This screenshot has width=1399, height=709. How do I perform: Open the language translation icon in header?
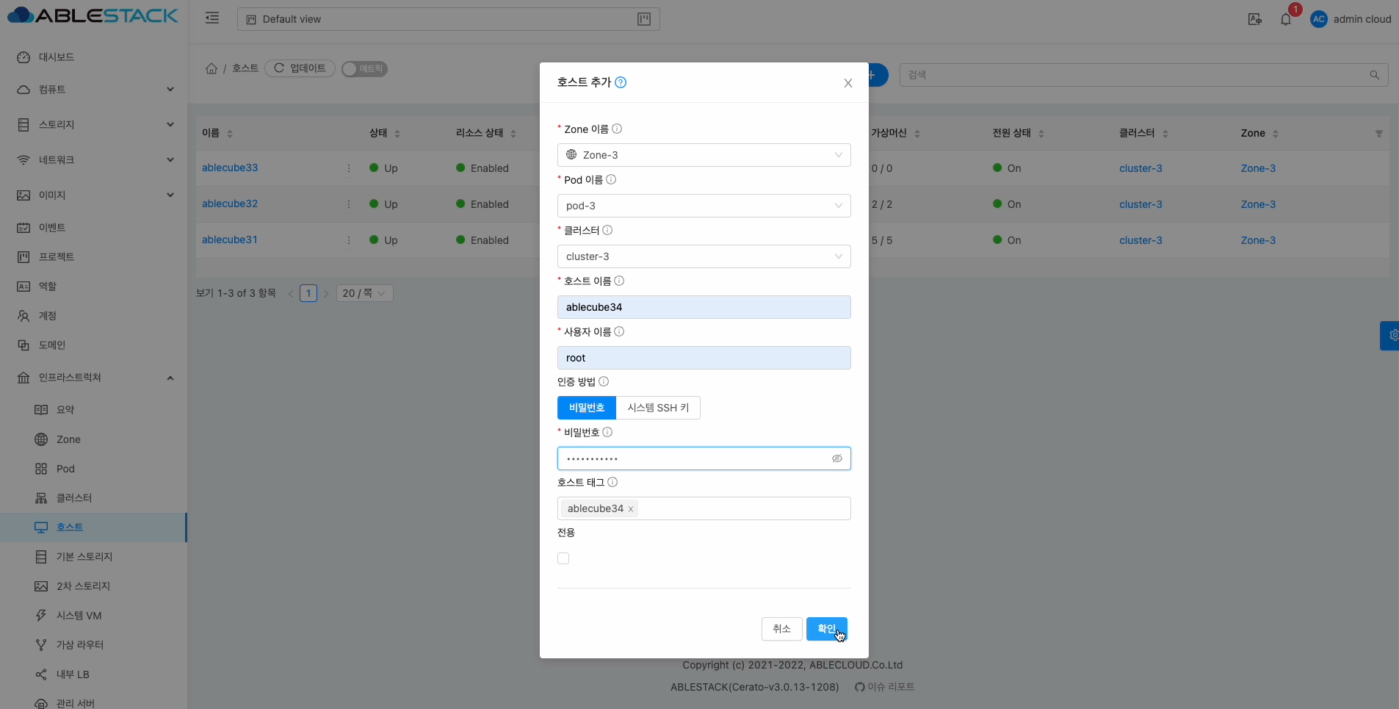pos(1254,19)
